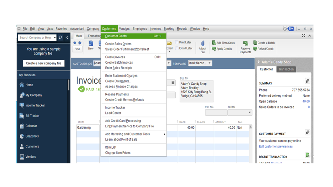Collapse the Adam's Candy Shop panel chevron

259,62
